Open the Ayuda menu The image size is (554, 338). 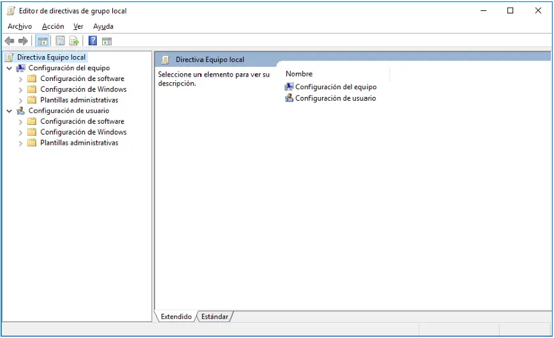tap(103, 27)
